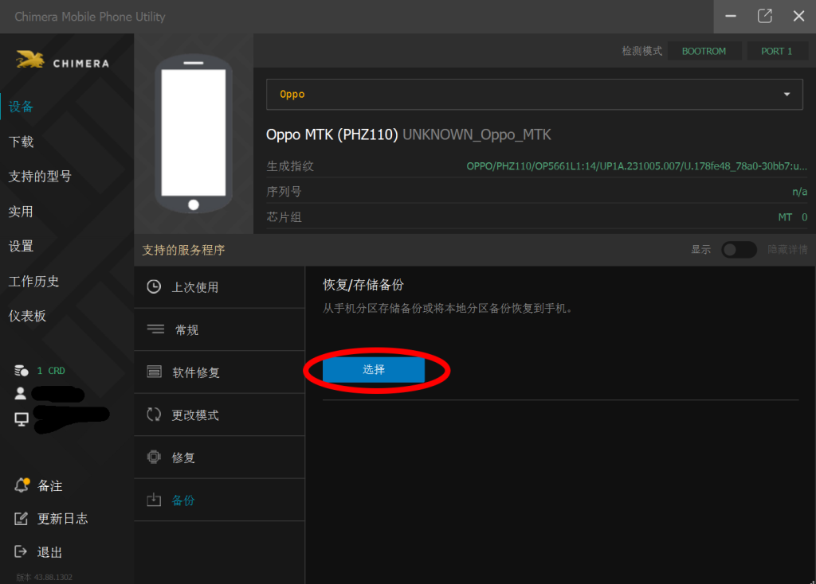The width and height of the screenshot is (816, 584).
Task: Click the phone image thumbnail
Action: point(194,134)
